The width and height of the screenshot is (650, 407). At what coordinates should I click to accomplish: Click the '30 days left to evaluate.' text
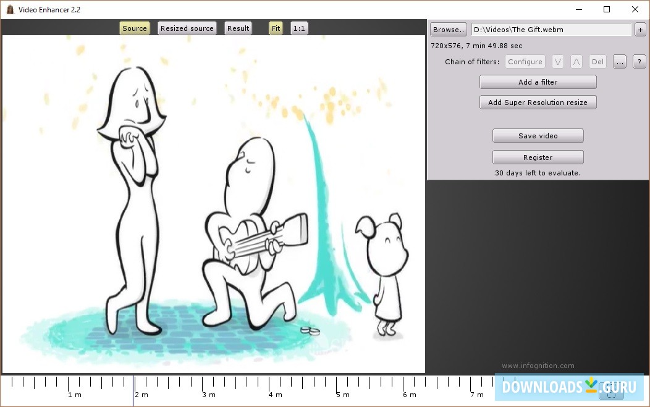coord(538,173)
